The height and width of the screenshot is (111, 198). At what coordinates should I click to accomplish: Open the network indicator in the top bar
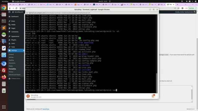pos(187,1)
